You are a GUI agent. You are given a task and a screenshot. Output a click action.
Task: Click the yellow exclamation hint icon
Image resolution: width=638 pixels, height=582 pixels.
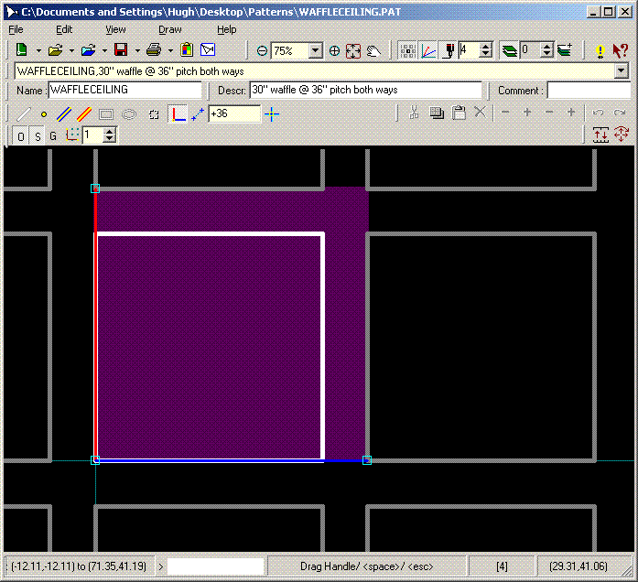pyautogui.click(x=600, y=51)
